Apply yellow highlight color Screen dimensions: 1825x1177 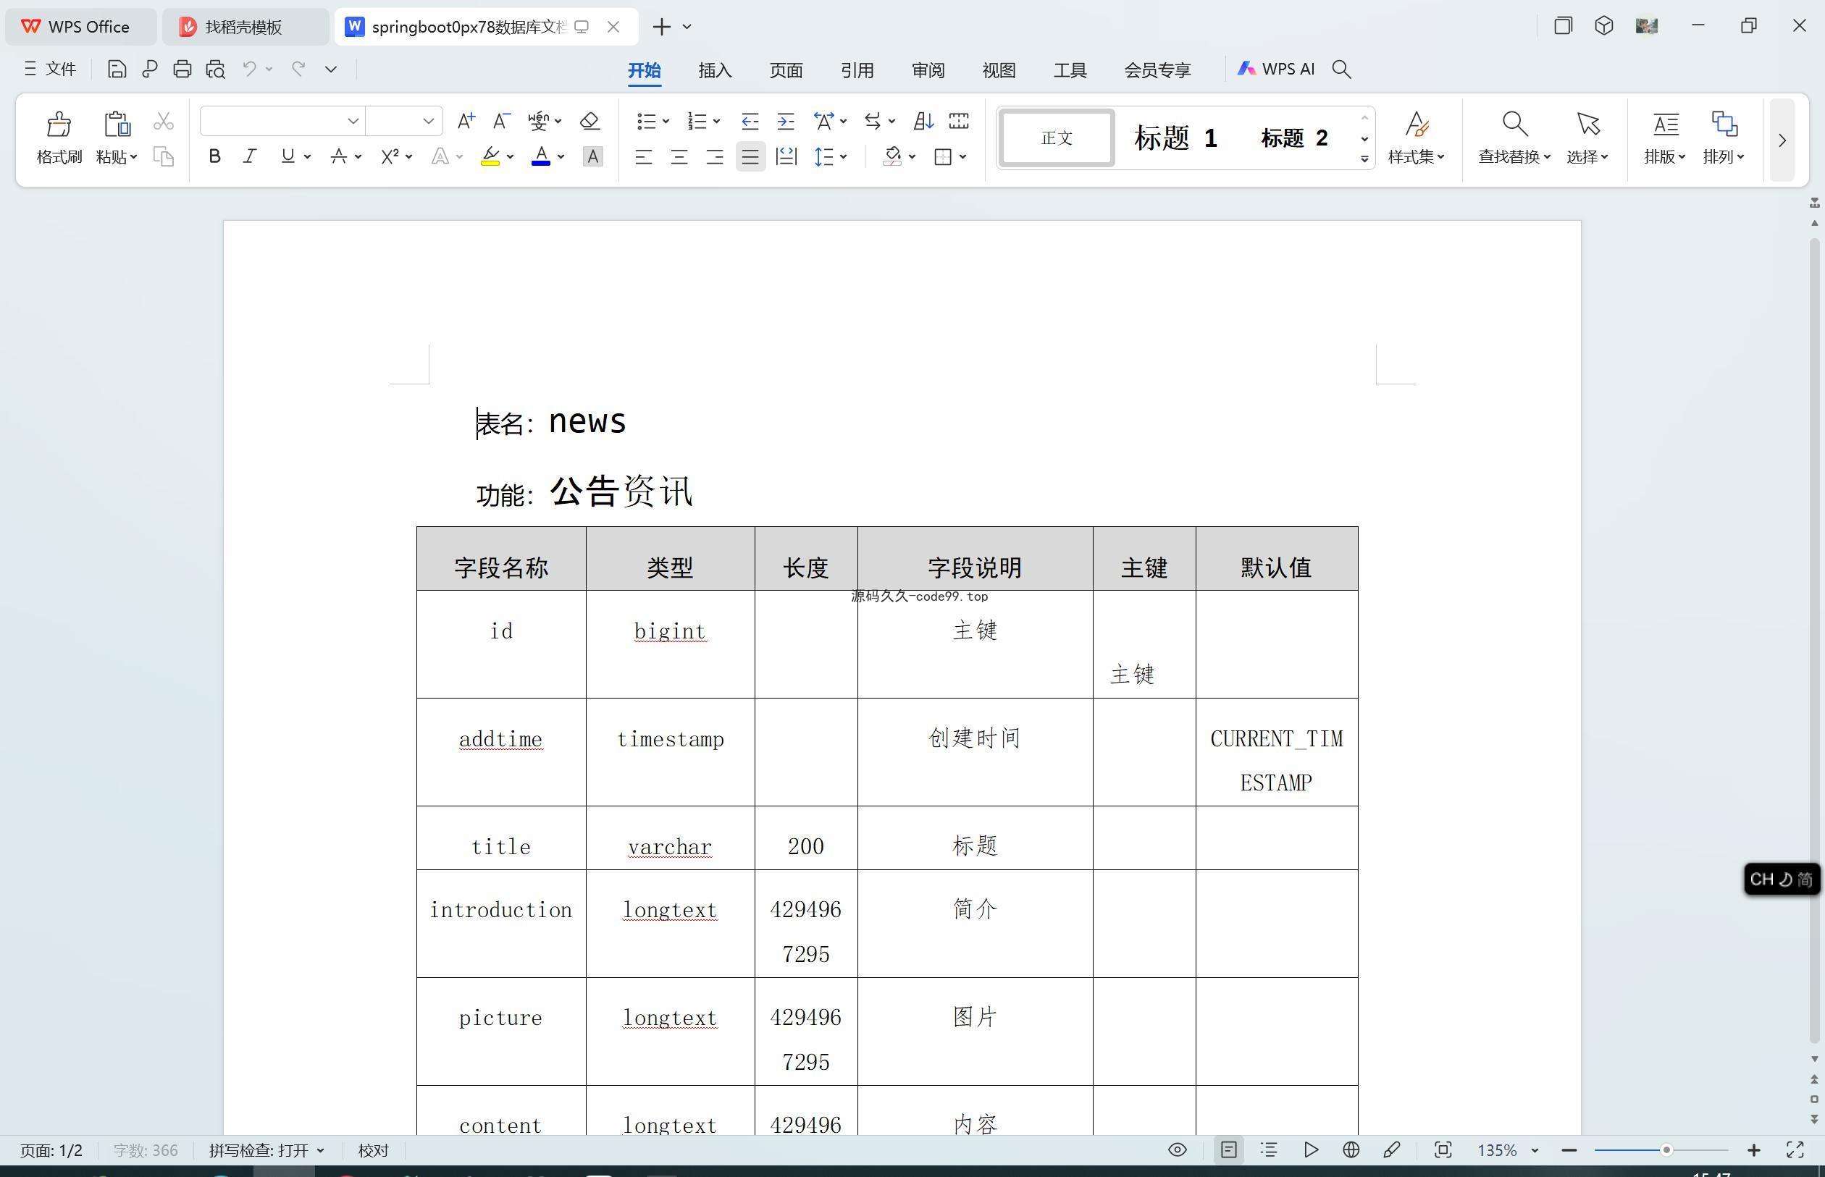point(490,156)
